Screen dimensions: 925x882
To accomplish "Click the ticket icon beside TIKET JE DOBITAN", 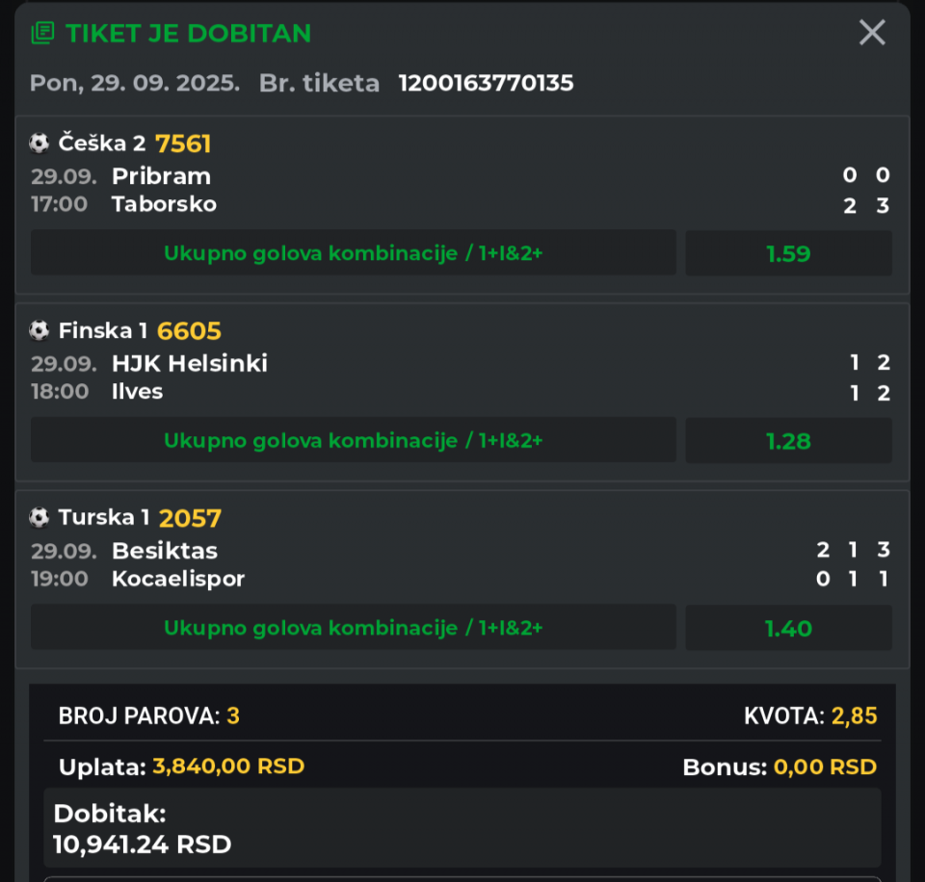I will click(42, 33).
